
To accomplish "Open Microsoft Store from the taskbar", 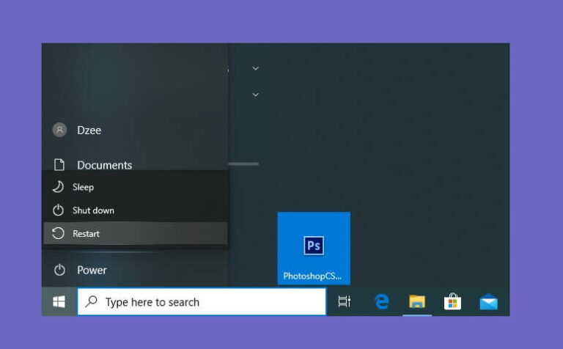I will point(452,301).
